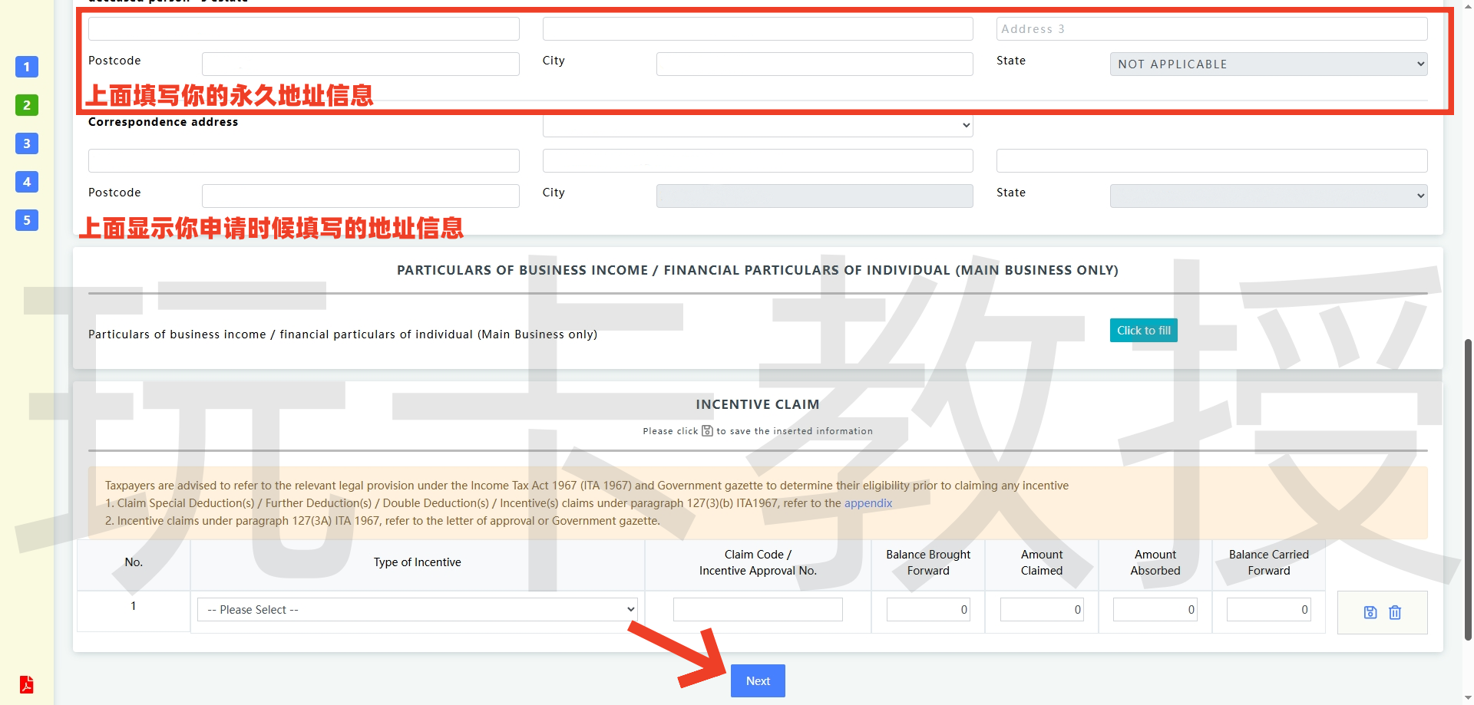Screen dimensions: 1474x705
Task: Open Type of Incentive dropdown
Action: click(x=418, y=610)
